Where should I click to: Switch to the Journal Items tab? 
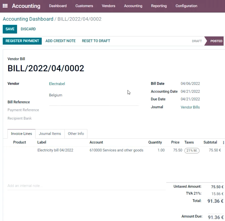click(50, 134)
